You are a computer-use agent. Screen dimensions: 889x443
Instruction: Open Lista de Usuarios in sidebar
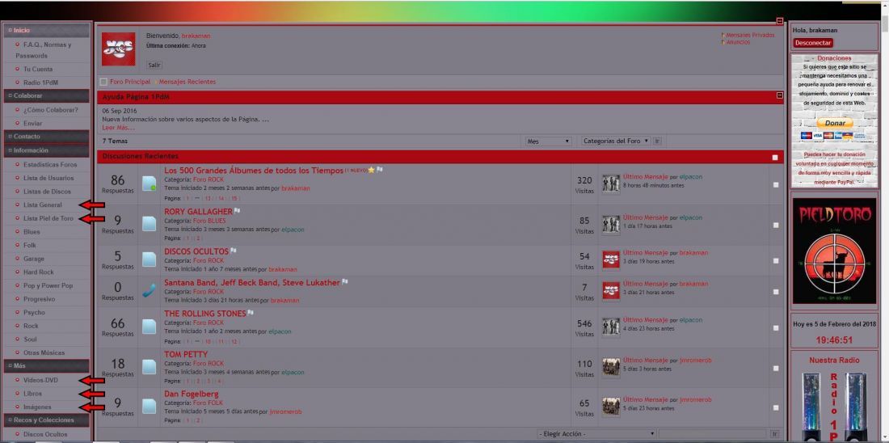(x=48, y=178)
